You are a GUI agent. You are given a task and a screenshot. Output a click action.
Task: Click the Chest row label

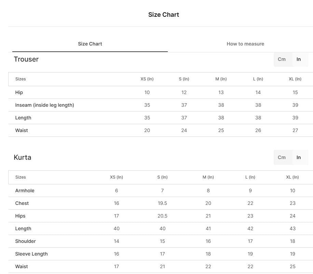point(22,203)
